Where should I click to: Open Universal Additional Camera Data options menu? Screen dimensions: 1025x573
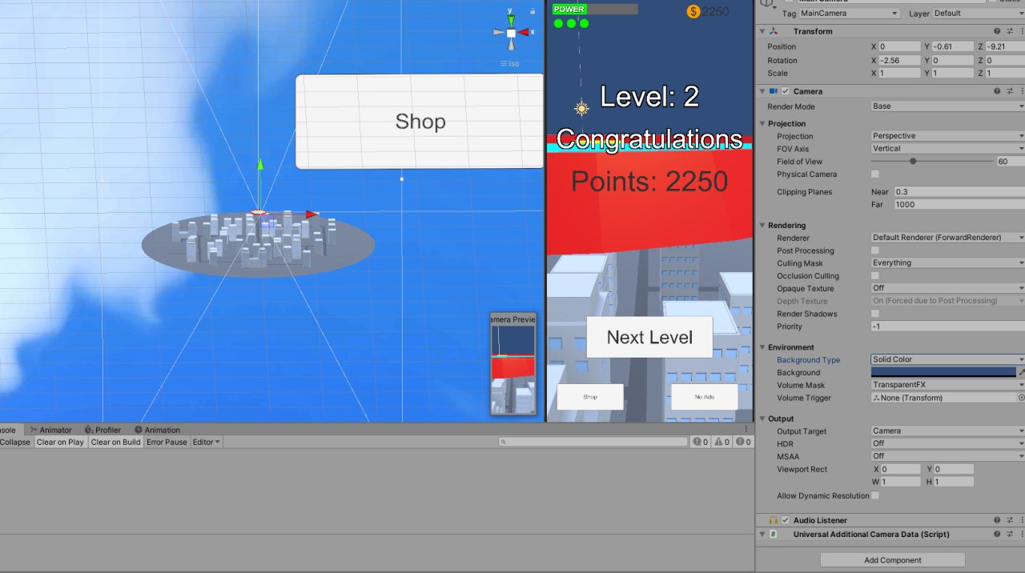[x=1021, y=534]
